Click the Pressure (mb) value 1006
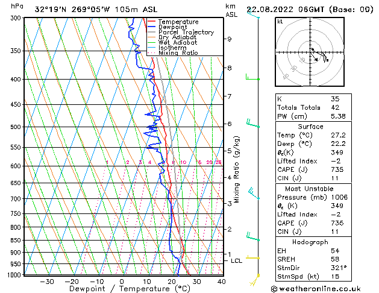 [x=339, y=197]
